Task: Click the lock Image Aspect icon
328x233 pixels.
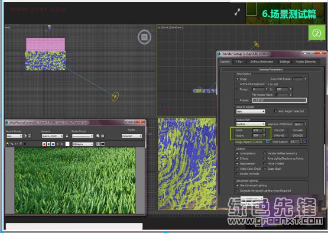Action: tap(268, 142)
